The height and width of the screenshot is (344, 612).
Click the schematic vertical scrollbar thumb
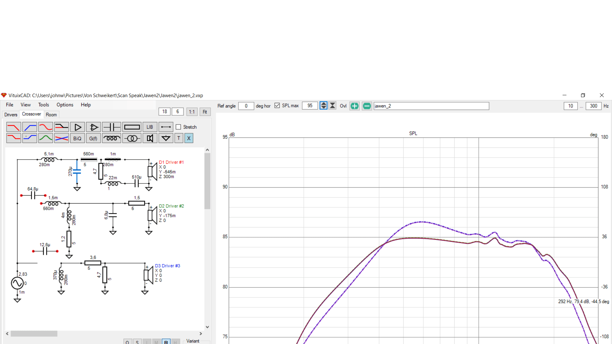(208, 181)
